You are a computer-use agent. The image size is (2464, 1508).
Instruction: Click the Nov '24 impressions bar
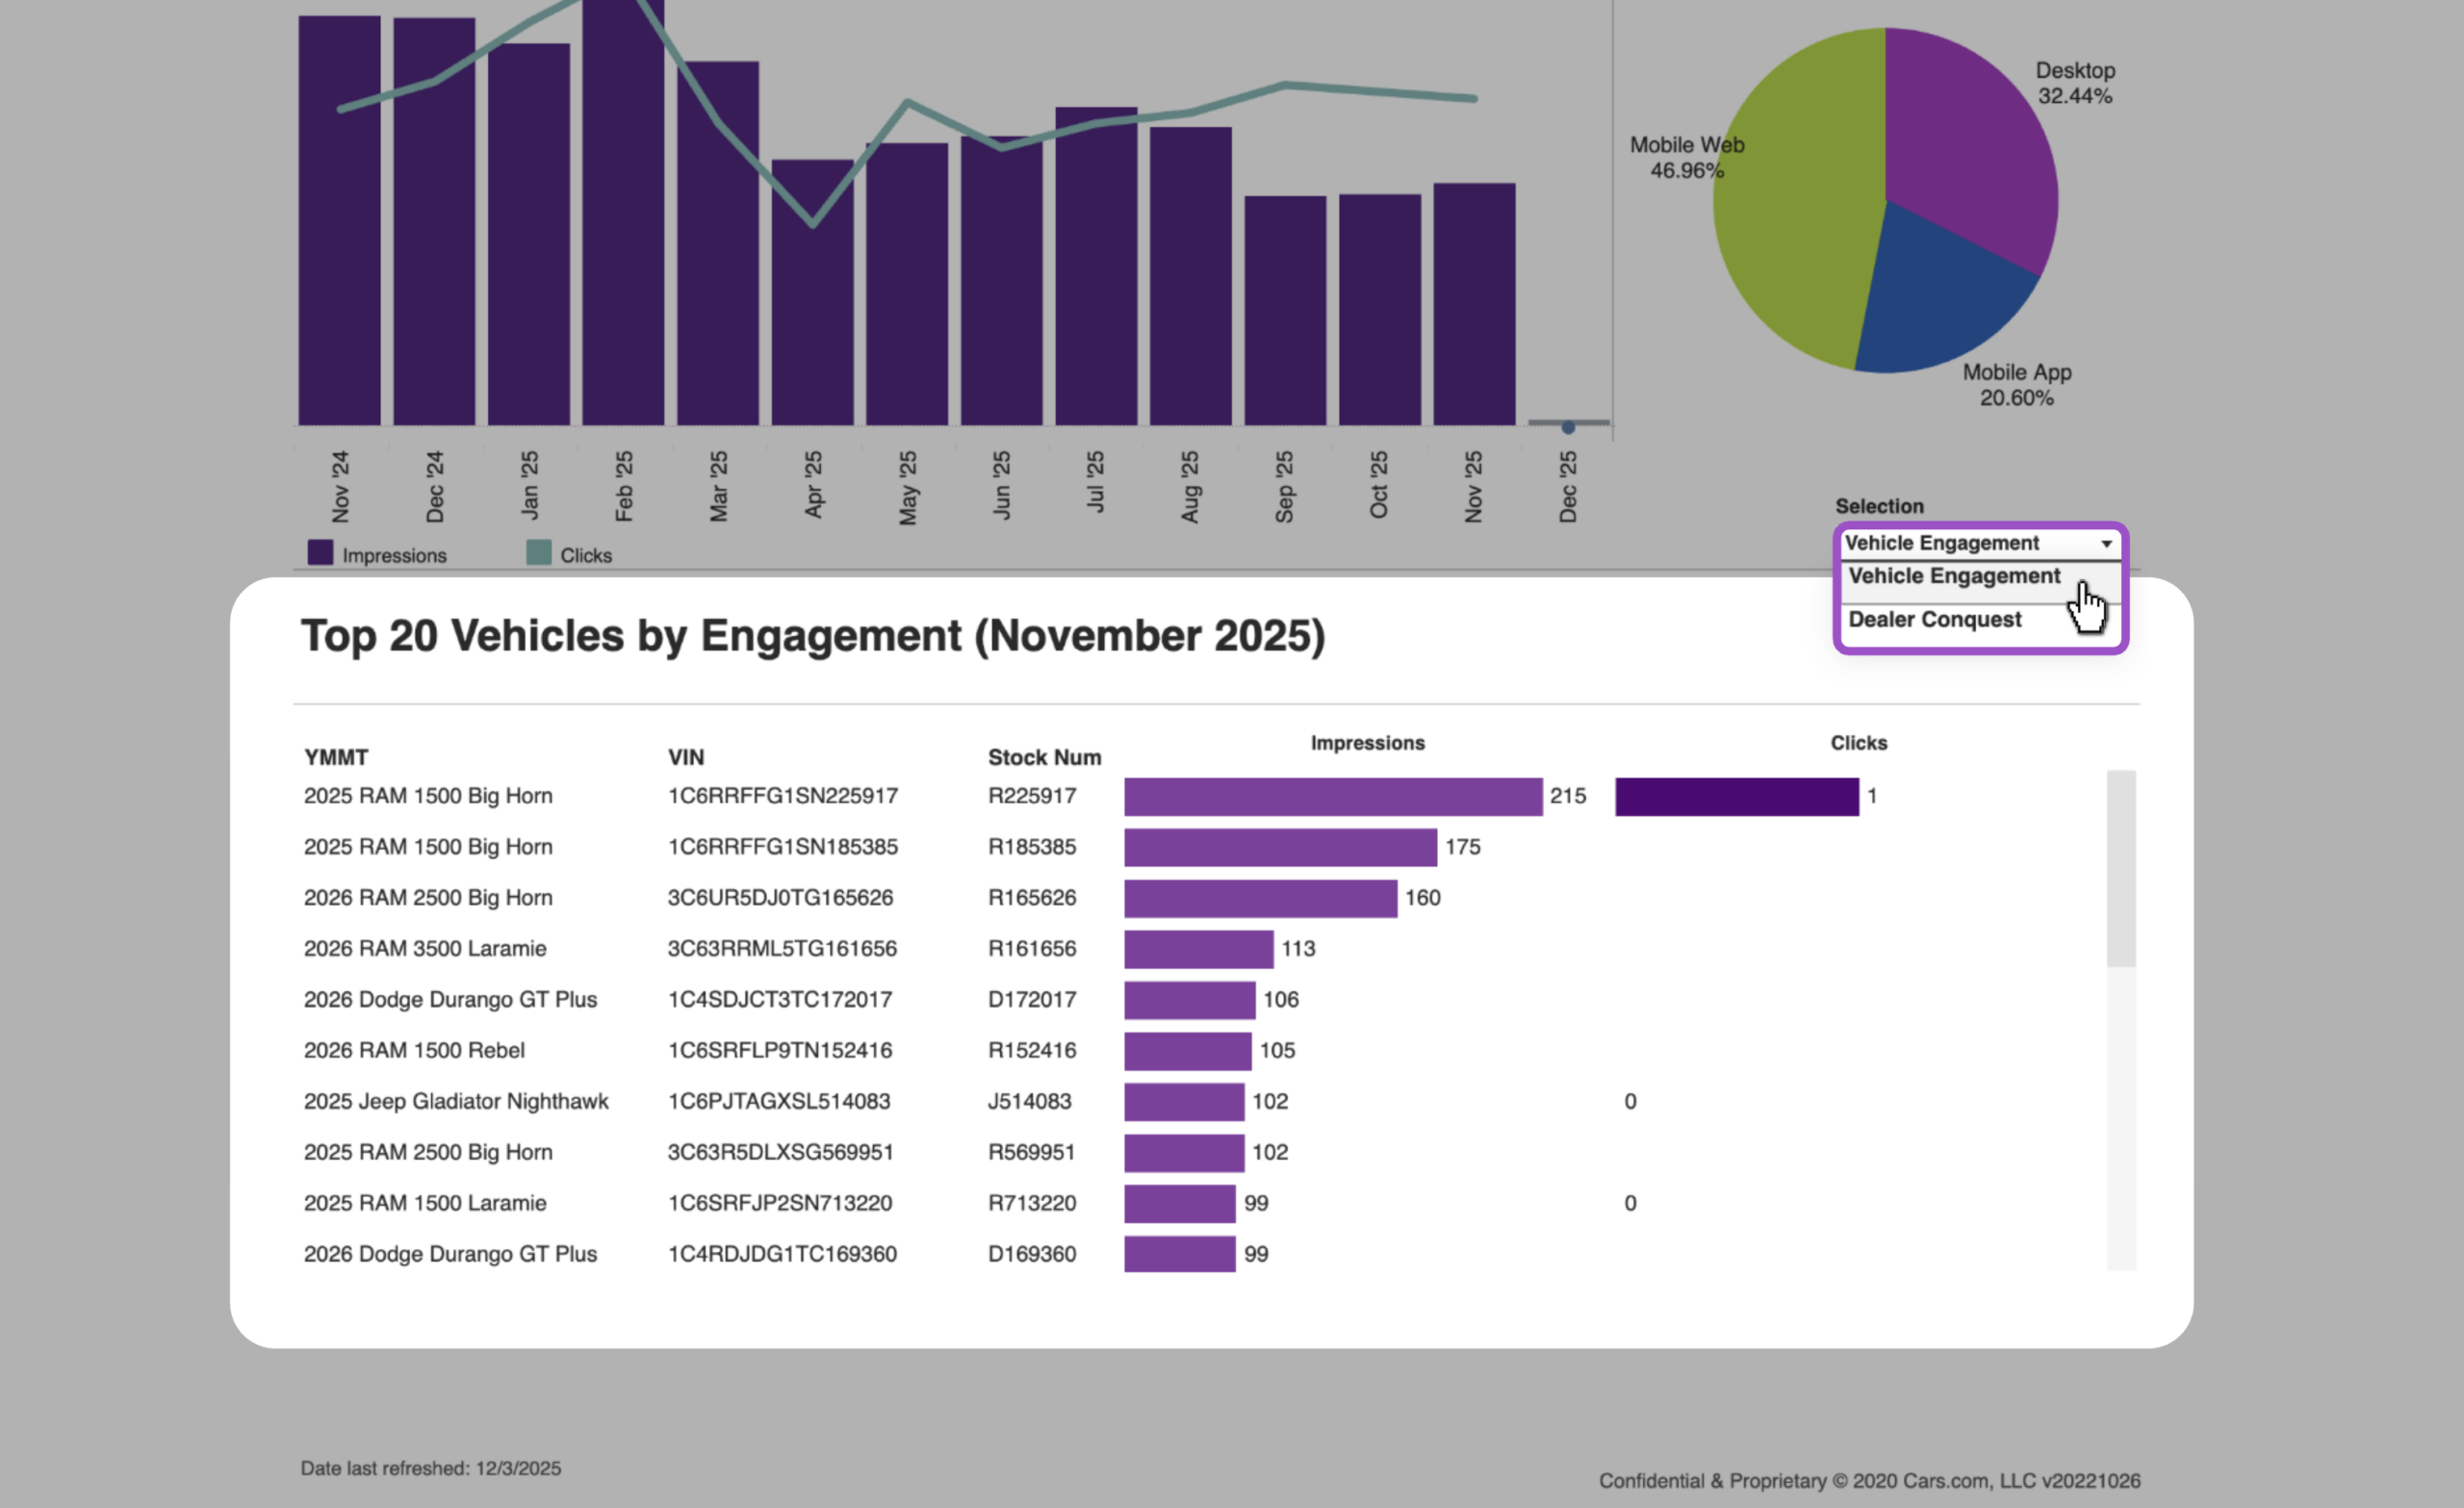(x=340, y=220)
